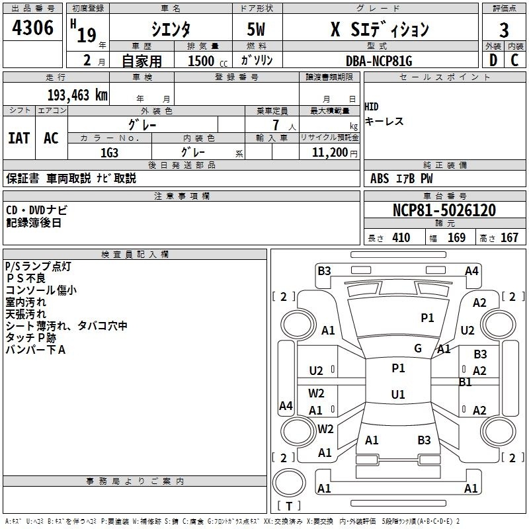Select inspector note タッチＰ跡
The width and height of the screenshot is (529, 529).
tap(30, 338)
